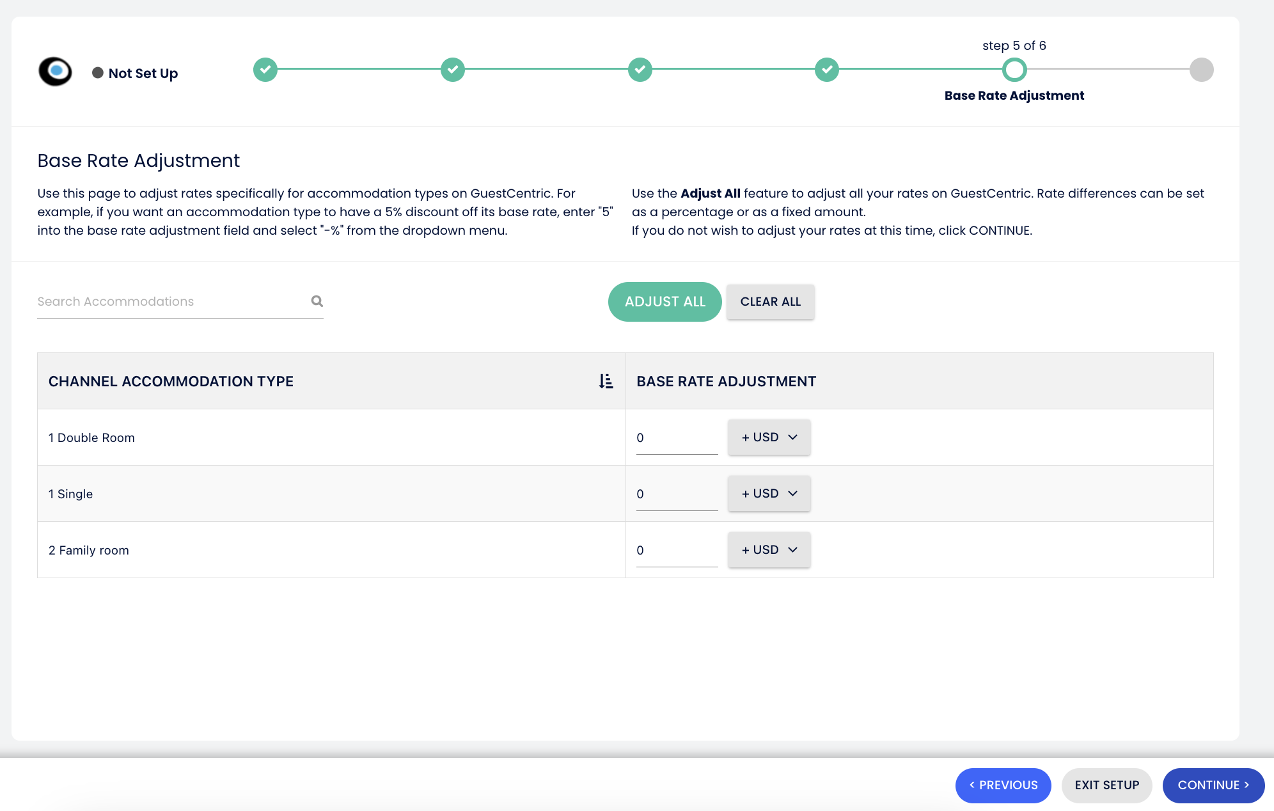Click the first completed step checkmark
Image resolution: width=1274 pixels, height=811 pixels.
pyautogui.click(x=265, y=70)
